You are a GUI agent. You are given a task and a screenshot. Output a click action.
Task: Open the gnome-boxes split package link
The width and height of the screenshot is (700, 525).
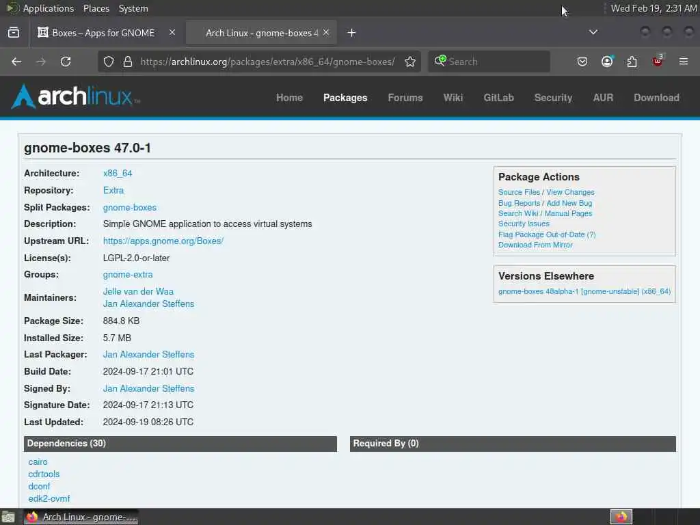click(x=129, y=207)
